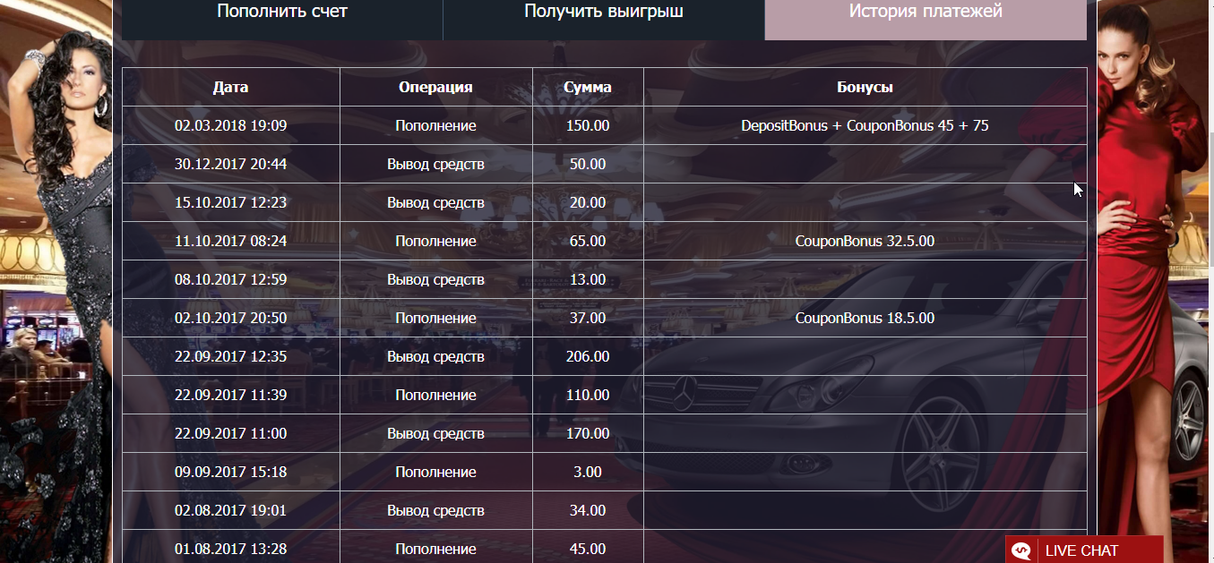Click the Дата column header

click(229, 87)
